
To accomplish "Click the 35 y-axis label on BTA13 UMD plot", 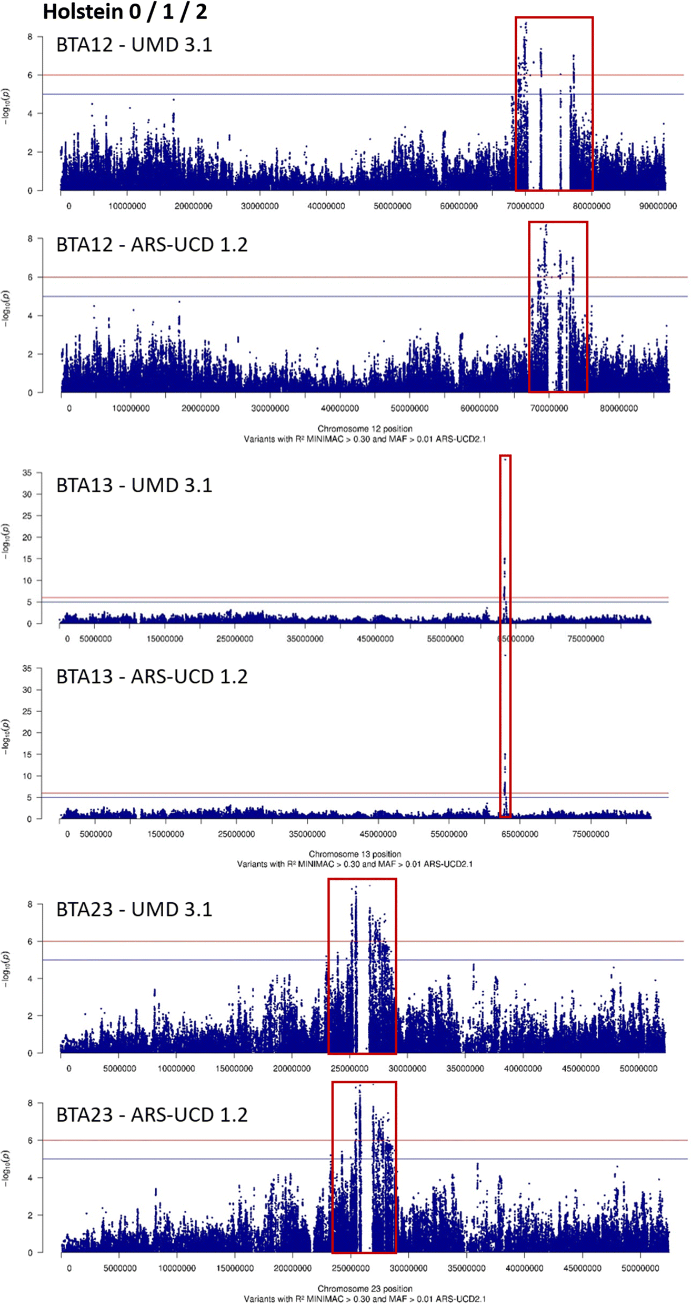I will [27, 473].
